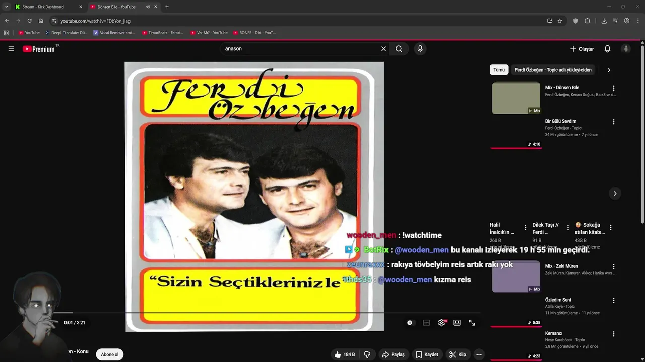
Task: Install app icon in the address bar
Action: (x=549, y=21)
